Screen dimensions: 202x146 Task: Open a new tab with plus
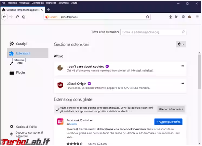(x=48, y=9)
